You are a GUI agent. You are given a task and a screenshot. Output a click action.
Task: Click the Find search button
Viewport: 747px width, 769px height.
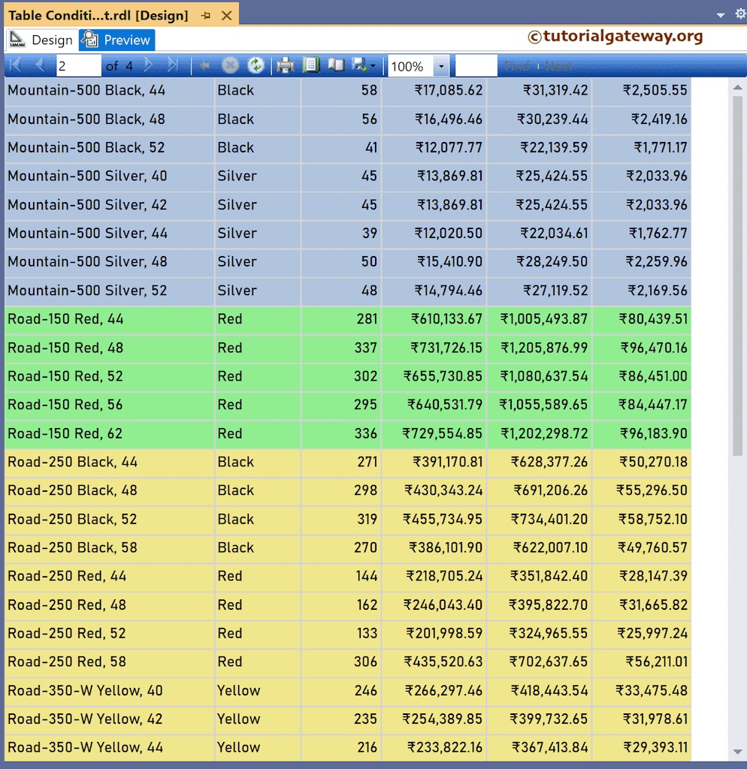tap(517, 65)
